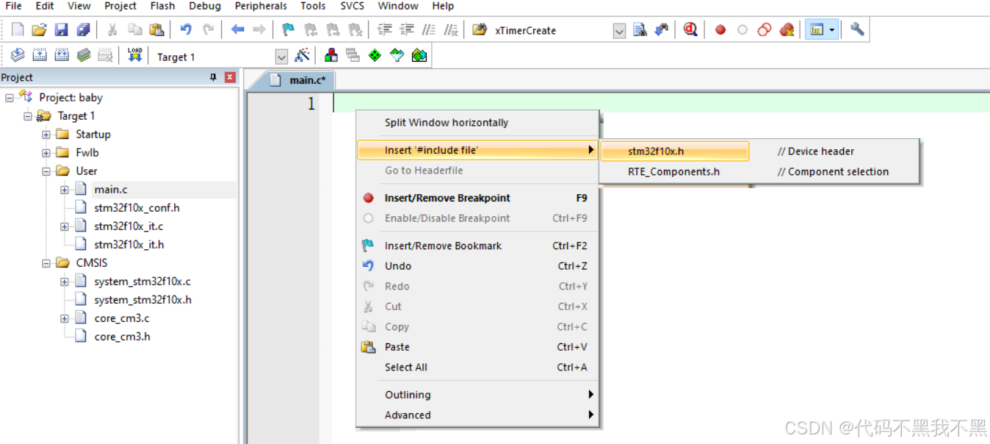Viewport: 990px width, 444px height.
Task: Select stm32f10x_conf.h in project tree
Action: click(x=137, y=208)
